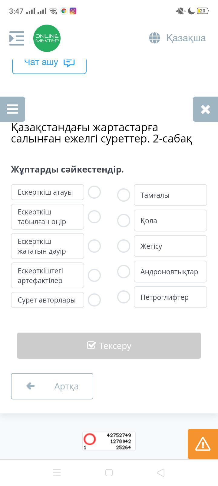Select the radio beside Андроновтықтар

(x=124, y=272)
